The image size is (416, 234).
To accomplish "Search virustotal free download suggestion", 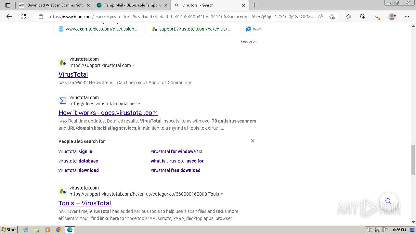I will tap(175, 170).
